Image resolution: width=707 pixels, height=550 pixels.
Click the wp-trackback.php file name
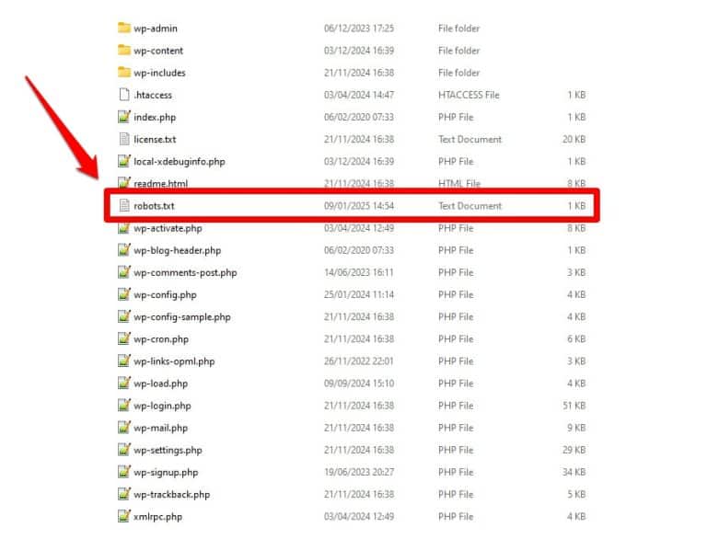click(171, 494)
